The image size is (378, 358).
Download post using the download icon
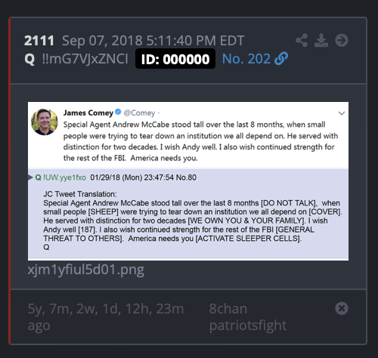[x=321, y=40]
